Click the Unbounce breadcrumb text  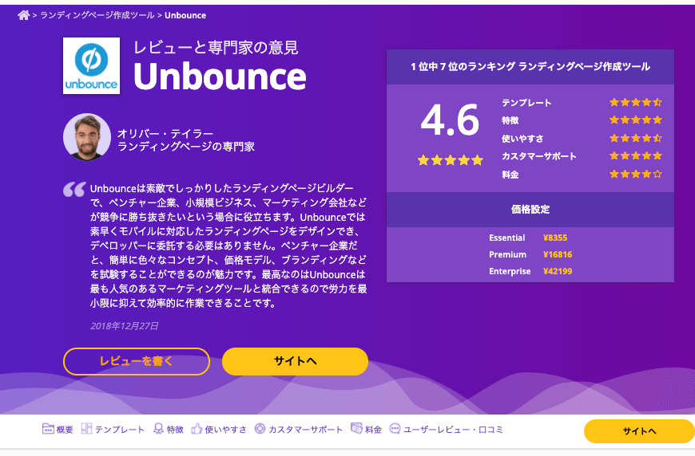point(185,15)
